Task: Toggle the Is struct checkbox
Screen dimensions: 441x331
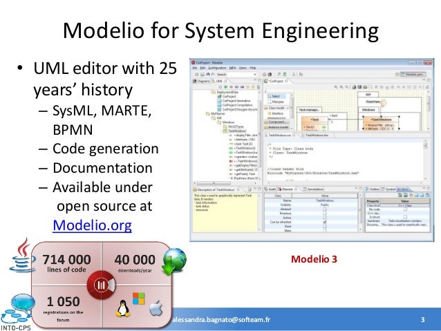Action: 405,217
